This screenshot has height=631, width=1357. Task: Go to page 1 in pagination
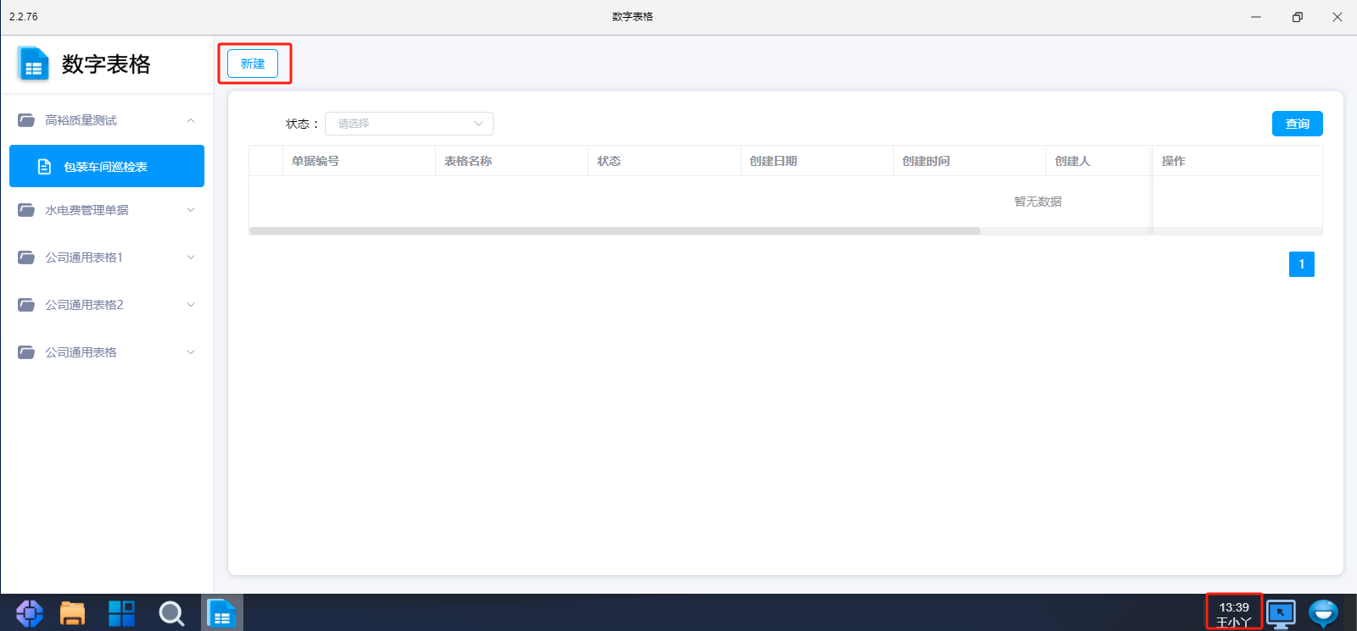point(1301,264)
